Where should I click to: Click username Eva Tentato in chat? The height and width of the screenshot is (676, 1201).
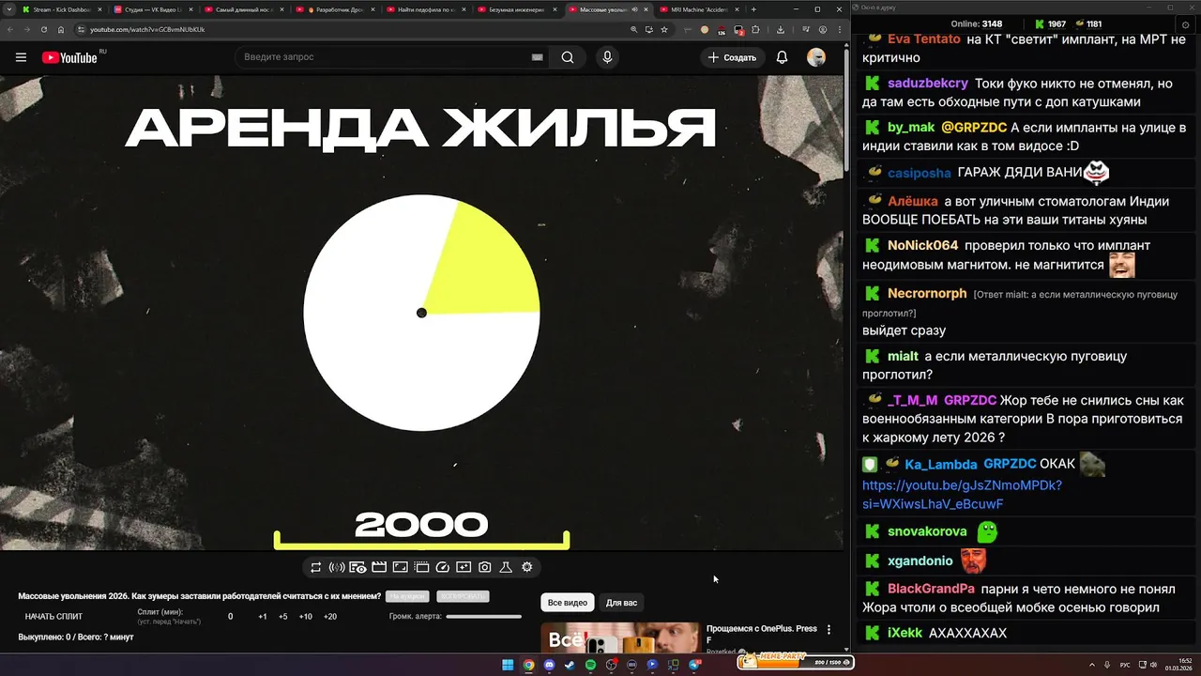coord(924,39)
